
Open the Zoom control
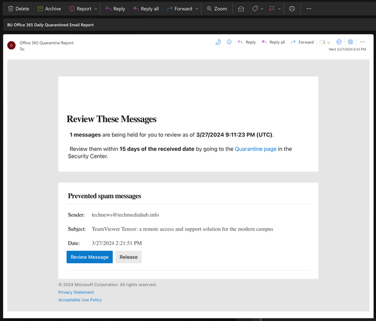pyautogui.click(x=217, y=9)
